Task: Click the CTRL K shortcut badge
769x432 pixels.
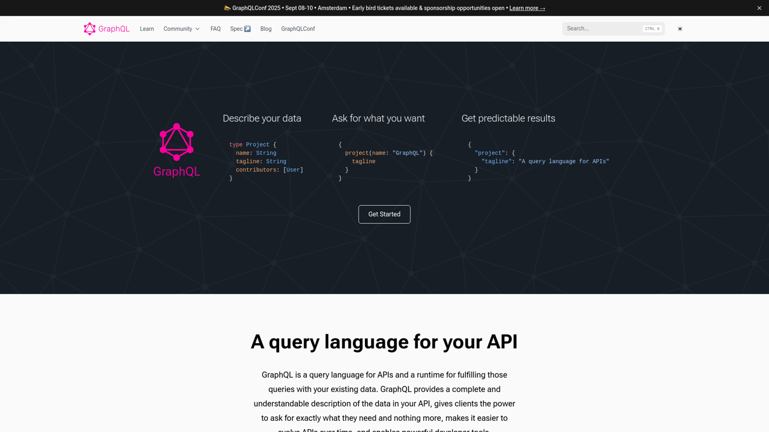Action: point(652,29)
